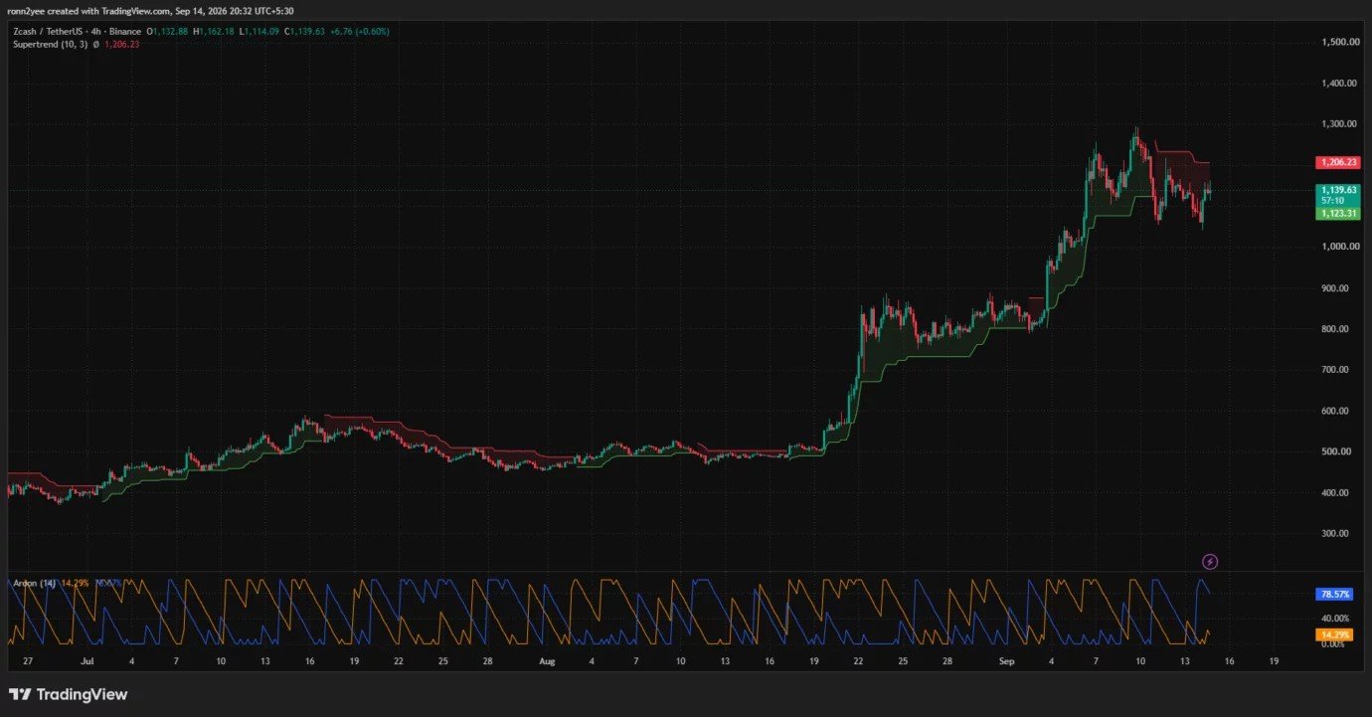Click the blue 78.57% Aroon value label
Screen dimensions: 1372x717
1334,594
